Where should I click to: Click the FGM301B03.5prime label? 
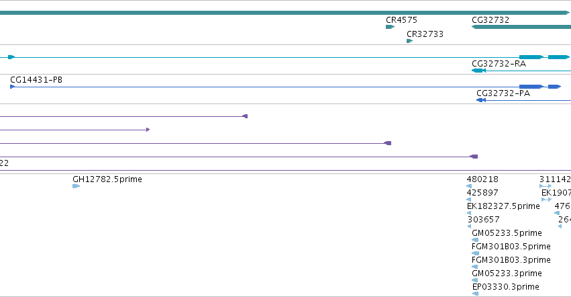pos(511,247)
